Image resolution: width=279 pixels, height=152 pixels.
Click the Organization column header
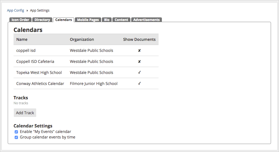(x=82, y=39)
